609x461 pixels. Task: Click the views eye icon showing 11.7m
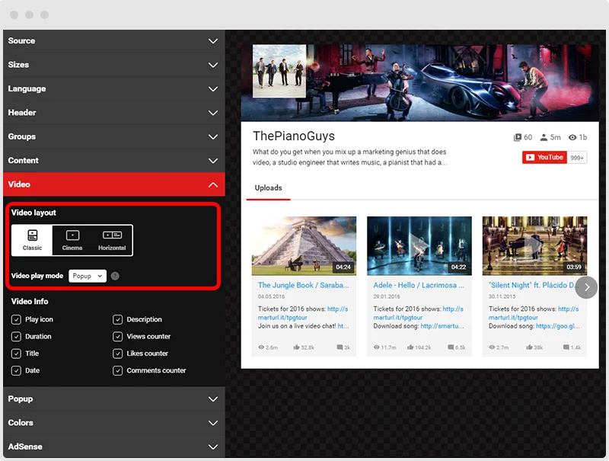pyautogui.click(x=376, y=347)
